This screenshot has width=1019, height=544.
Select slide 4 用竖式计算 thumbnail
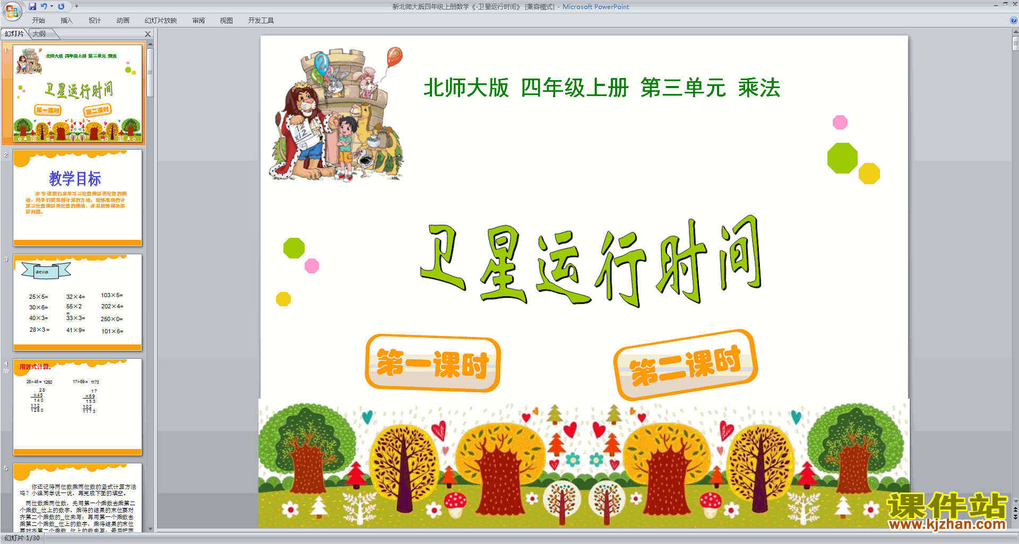coord(77,407)
